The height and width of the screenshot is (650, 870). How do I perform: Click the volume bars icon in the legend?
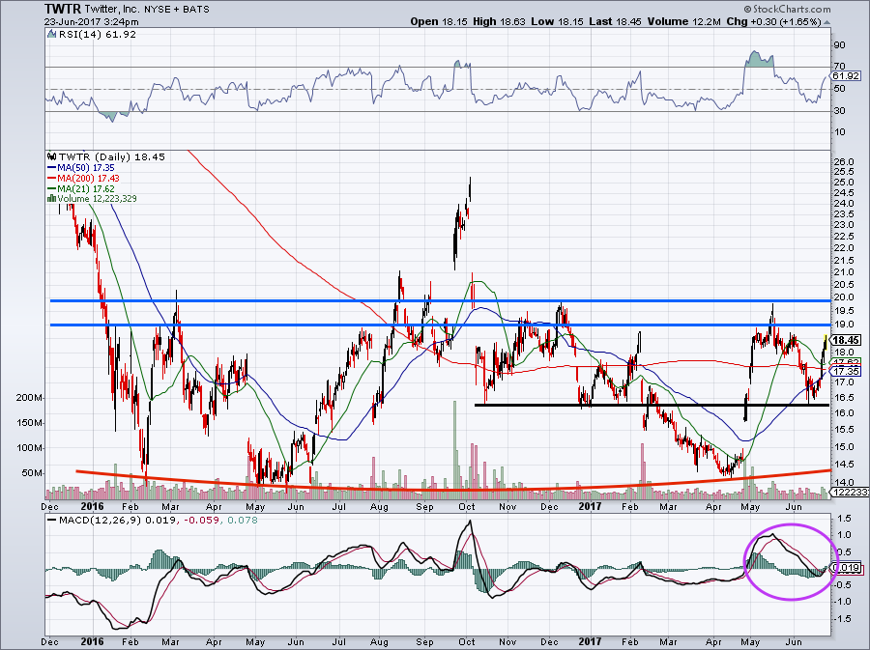(51, 198)
